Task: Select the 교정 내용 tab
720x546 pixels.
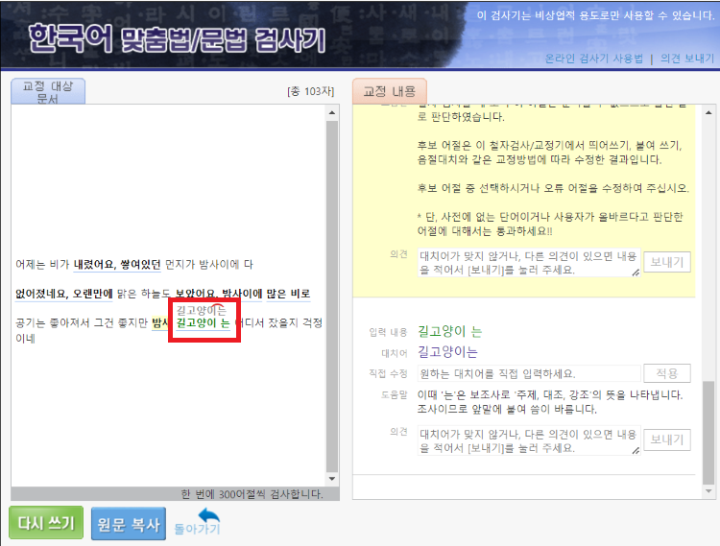Action: [390, 91]
